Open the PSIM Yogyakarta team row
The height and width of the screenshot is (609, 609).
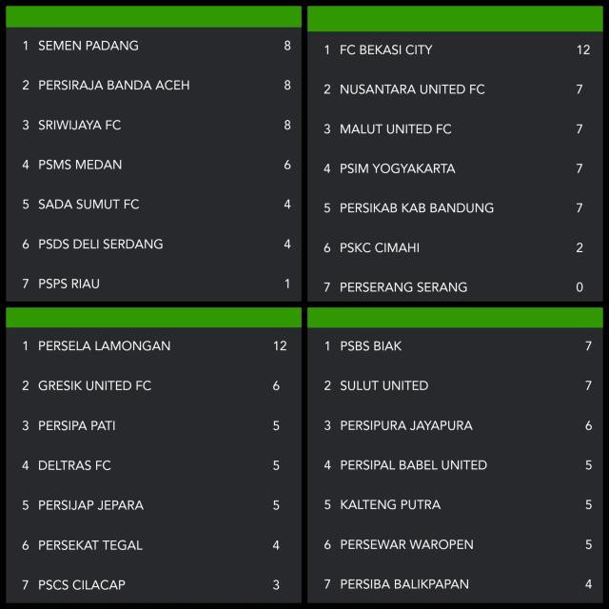click(x=455, y=168)
